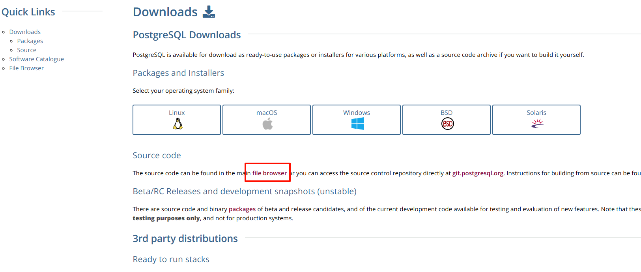Viewport: 641px width, 272px height.
Task: Click the Solaris sunburst icon
Action: [x=537, y=124]
